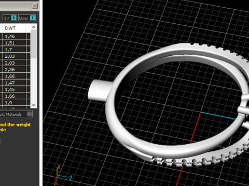Select the 2,36 DWT cell
Viewport: 249px width, 186px height.
click(14, 70)
